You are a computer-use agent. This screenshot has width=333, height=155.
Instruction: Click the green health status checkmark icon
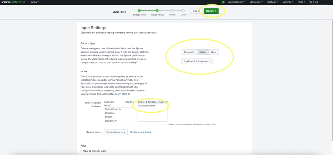[223, 2]
